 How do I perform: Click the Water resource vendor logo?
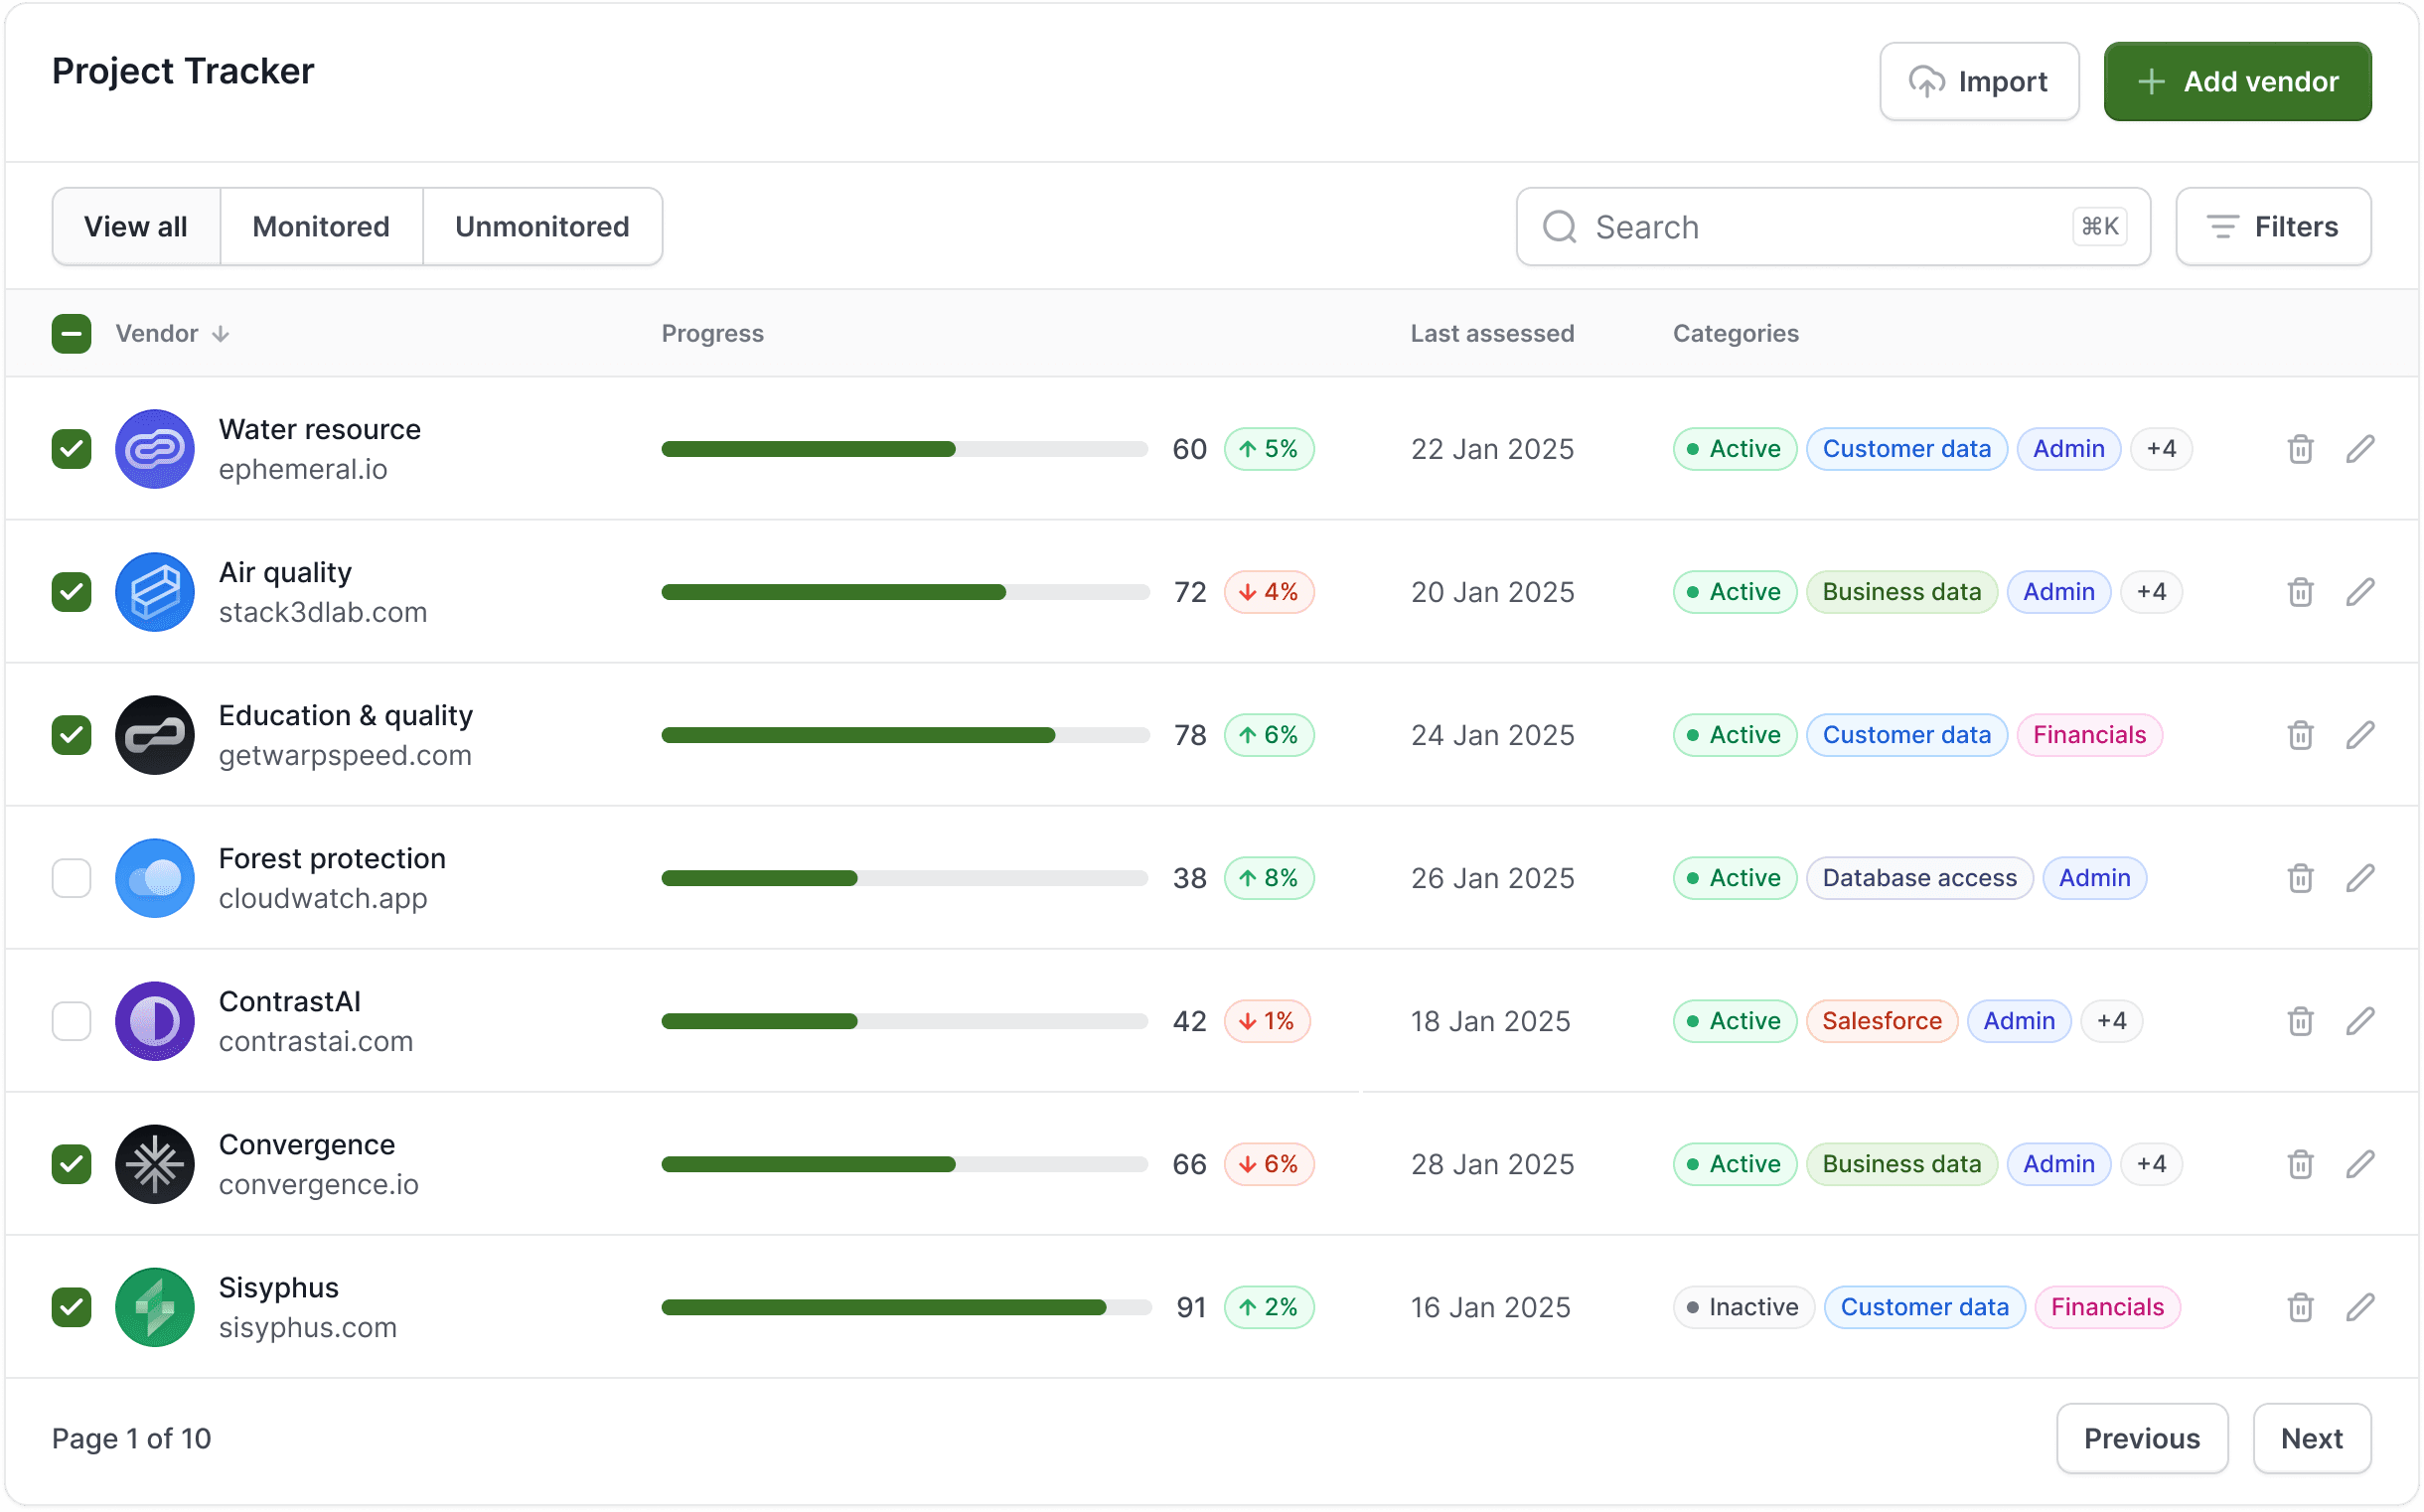tap(155, 449)
